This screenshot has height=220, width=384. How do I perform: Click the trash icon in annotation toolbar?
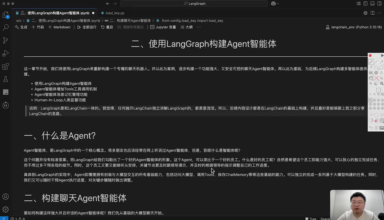click(x=376, y=128)
